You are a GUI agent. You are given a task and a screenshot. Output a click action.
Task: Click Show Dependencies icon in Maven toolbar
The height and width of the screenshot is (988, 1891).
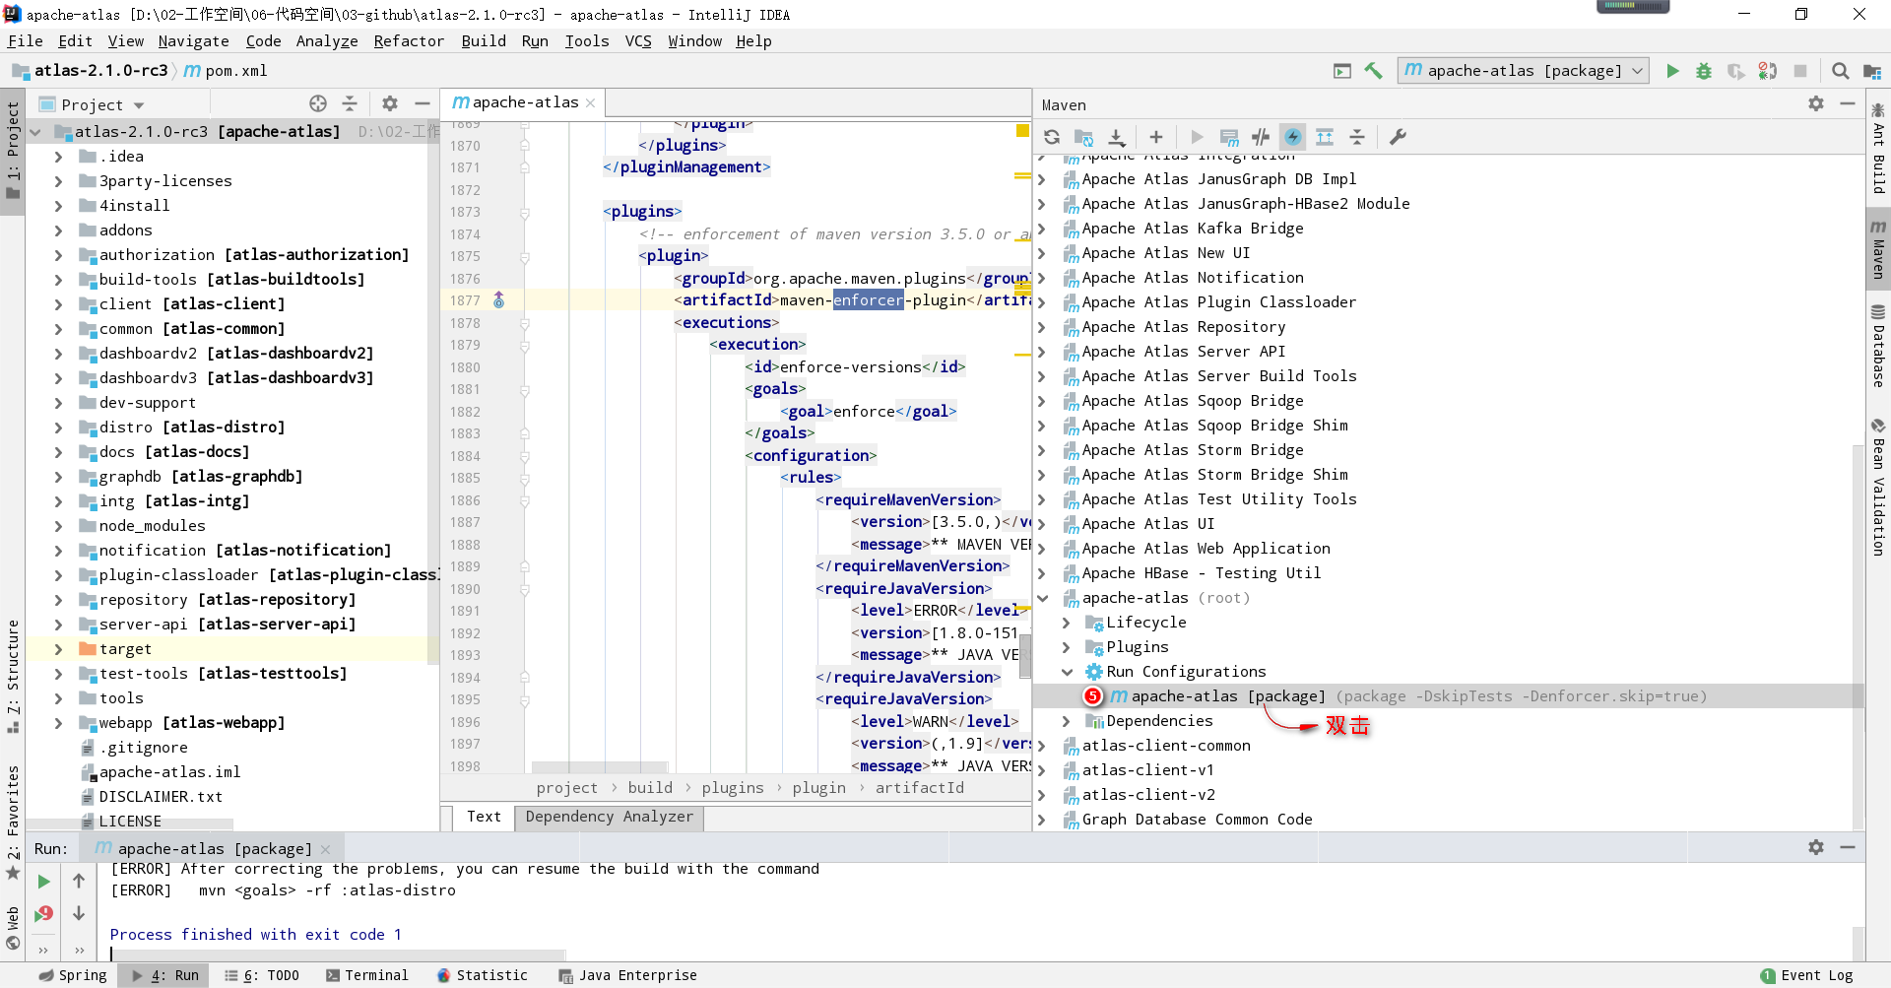[x=1325, y=137]
